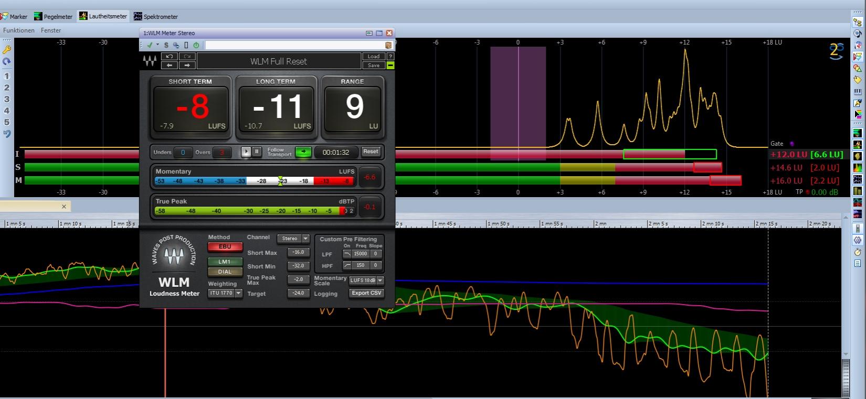
Task: Switch to the Spektrometer tab
Action: click(x=156, y=16)
